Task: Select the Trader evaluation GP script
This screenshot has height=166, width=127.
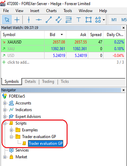Action: 46,144
